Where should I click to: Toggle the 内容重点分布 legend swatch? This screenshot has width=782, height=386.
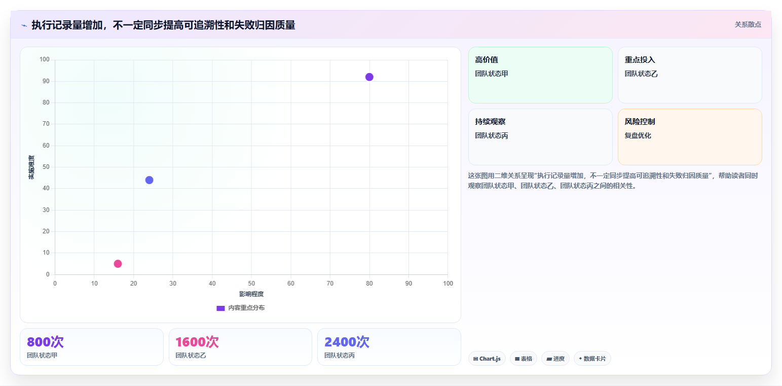coord(220,308)
